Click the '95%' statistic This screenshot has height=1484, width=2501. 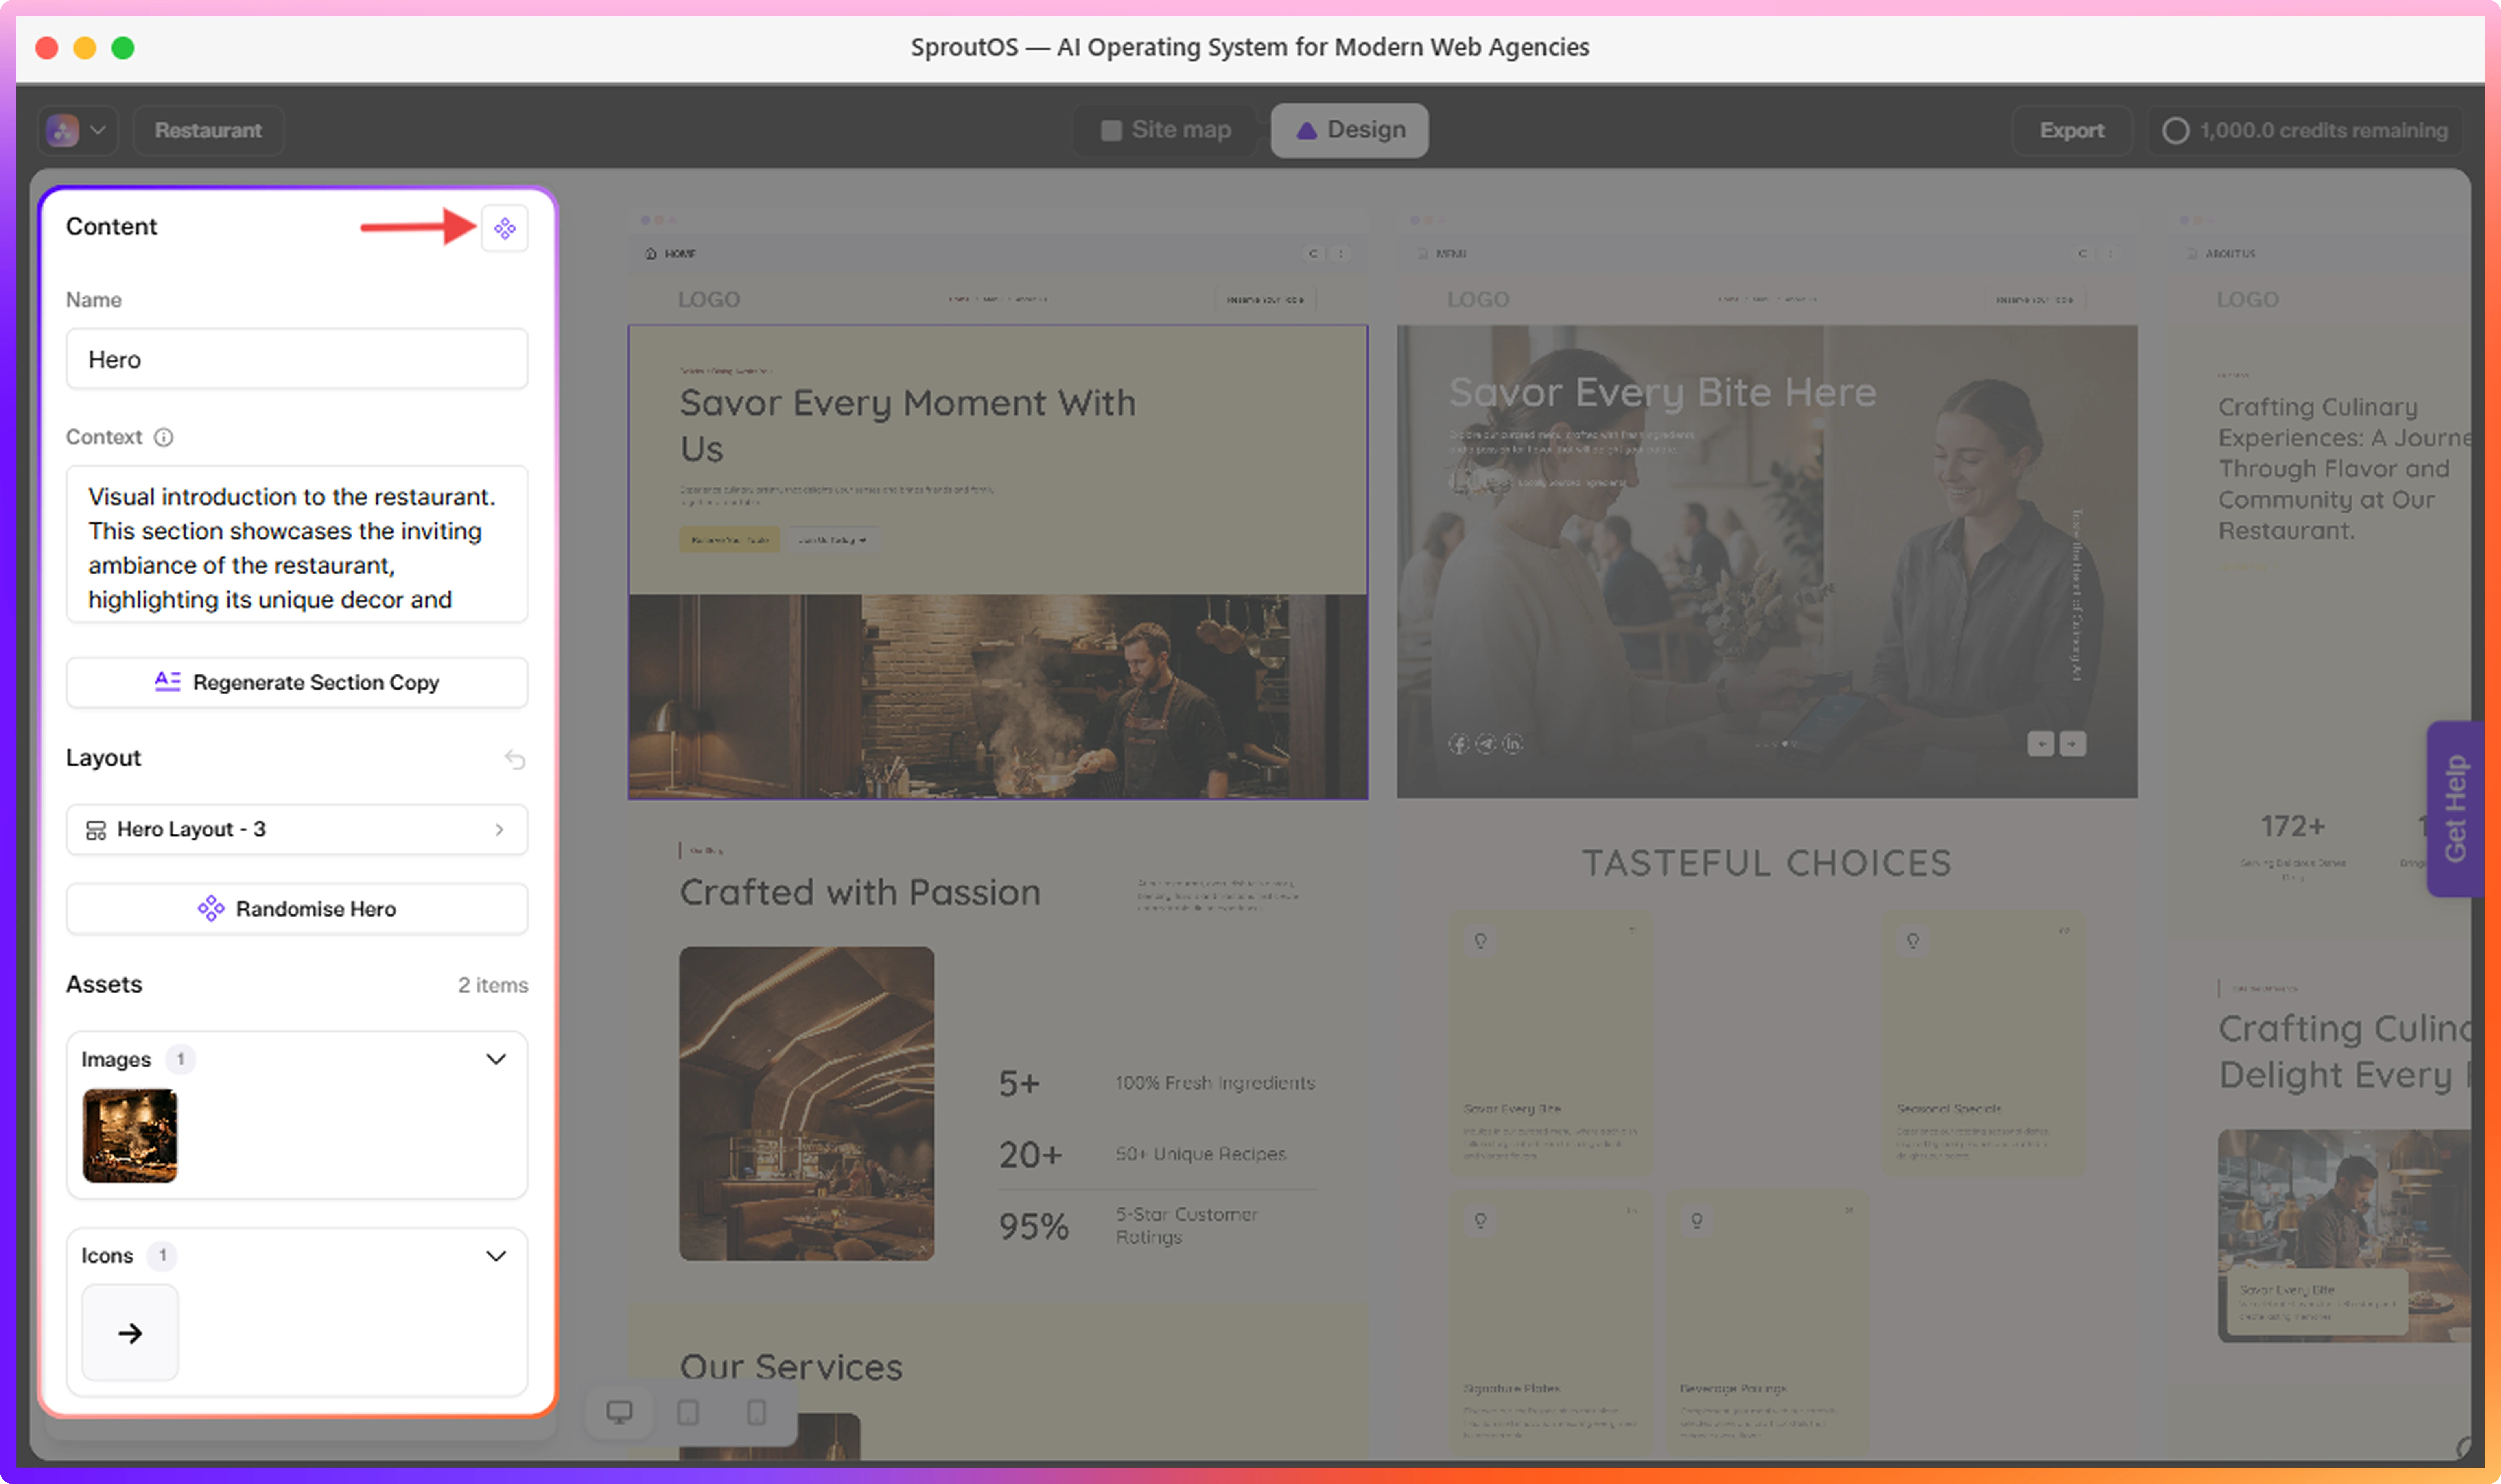click(1034, 1227)
